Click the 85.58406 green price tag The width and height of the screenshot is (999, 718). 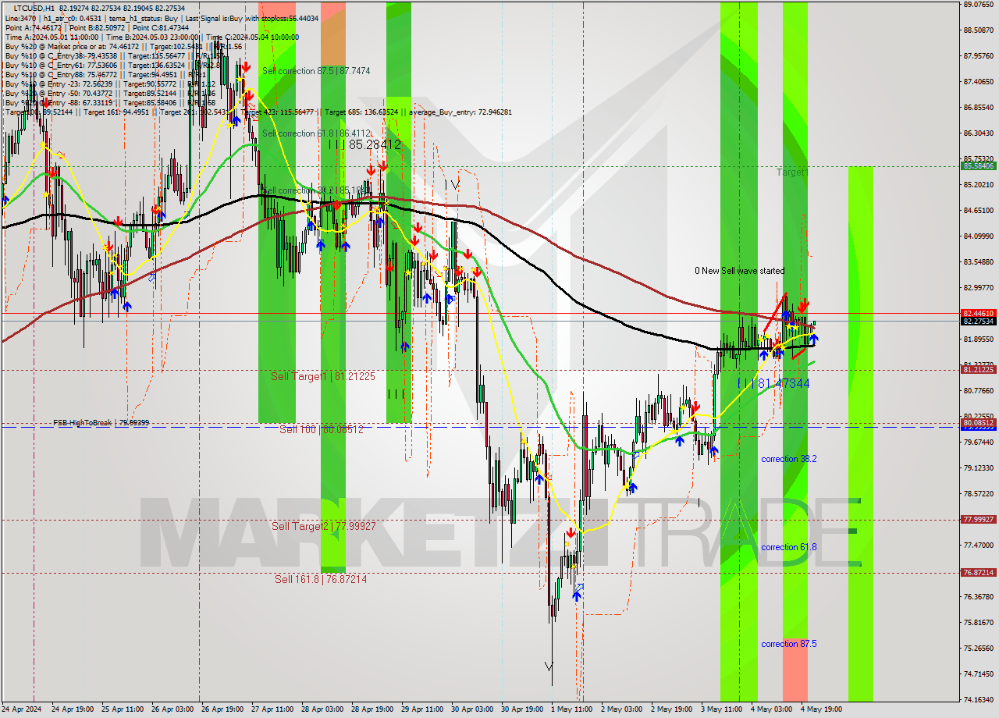pos(979,166)
